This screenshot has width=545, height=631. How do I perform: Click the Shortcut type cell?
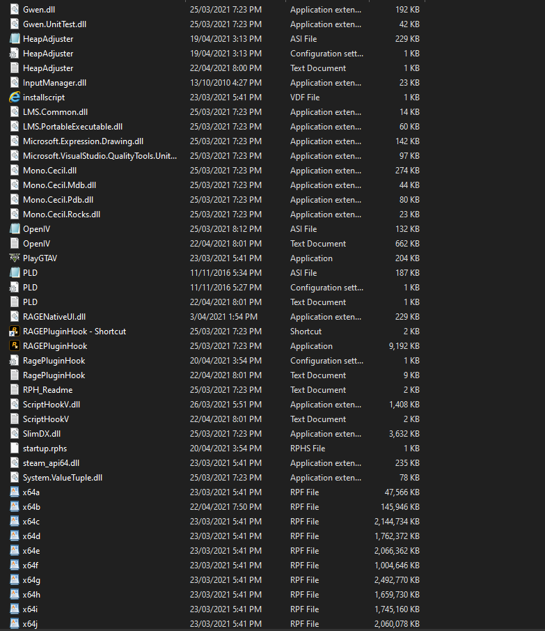click(306, 332)
